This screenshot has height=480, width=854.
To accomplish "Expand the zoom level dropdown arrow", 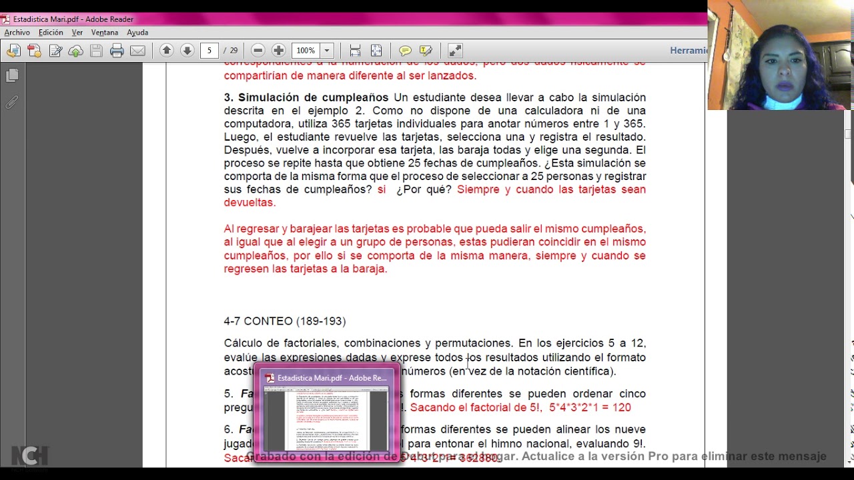I will click(327, 51).
